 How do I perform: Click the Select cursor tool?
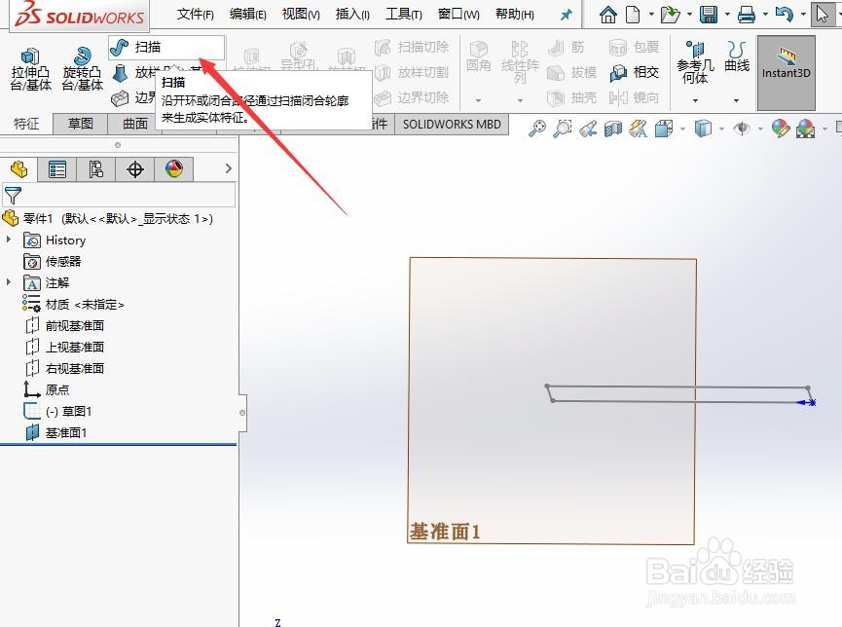point(823,15)
